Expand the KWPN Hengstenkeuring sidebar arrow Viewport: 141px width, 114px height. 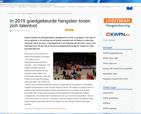coord(132,53)
